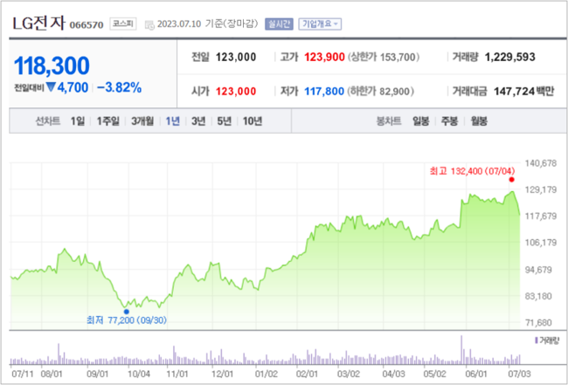Click the 하한가 82,900 text
Screen dimensions: 568x385
[380, 92]
